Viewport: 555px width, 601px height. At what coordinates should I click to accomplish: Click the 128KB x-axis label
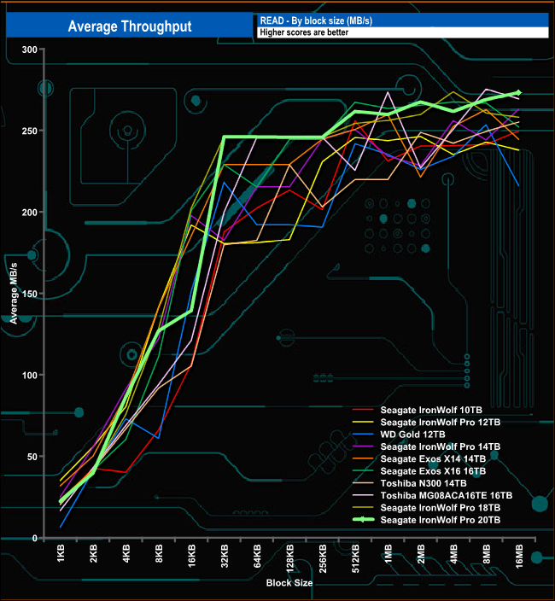pyautogui.click(x=289, y=558)
